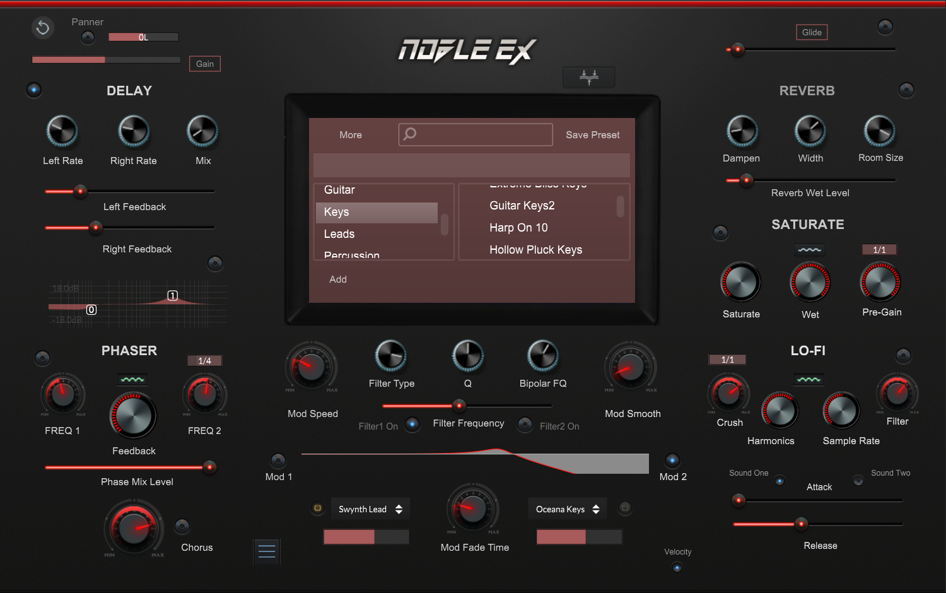Enable the Reverb effect toggle
This screenshot has height=593, width=946.
[906, 90]
